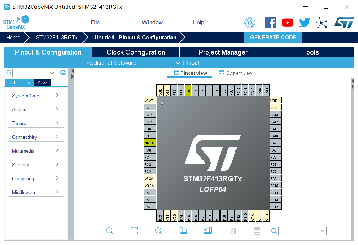Zoom in on the chip pinout
Screen dimensions: 358x245
point(110,230)
